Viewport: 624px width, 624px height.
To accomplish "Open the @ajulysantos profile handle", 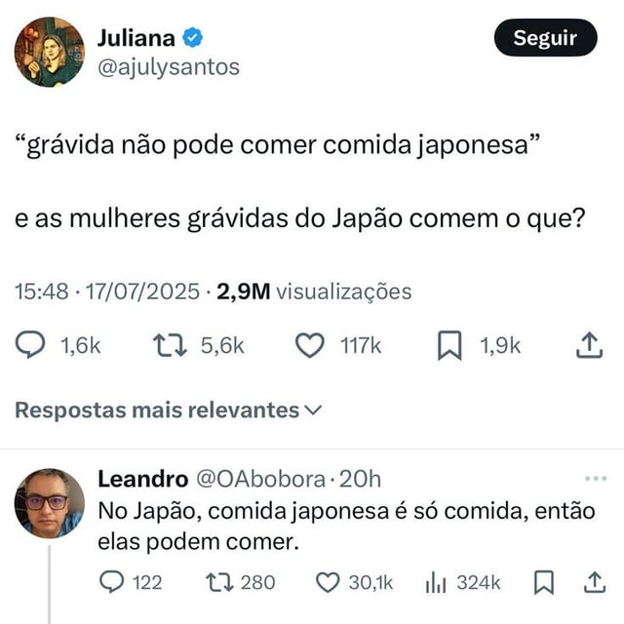I will 169,67.
